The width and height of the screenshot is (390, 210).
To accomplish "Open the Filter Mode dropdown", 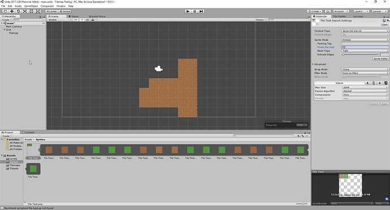I will click(365, 73).
